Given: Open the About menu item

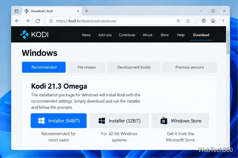Looking at the screenshot, I should pos(147,35).
